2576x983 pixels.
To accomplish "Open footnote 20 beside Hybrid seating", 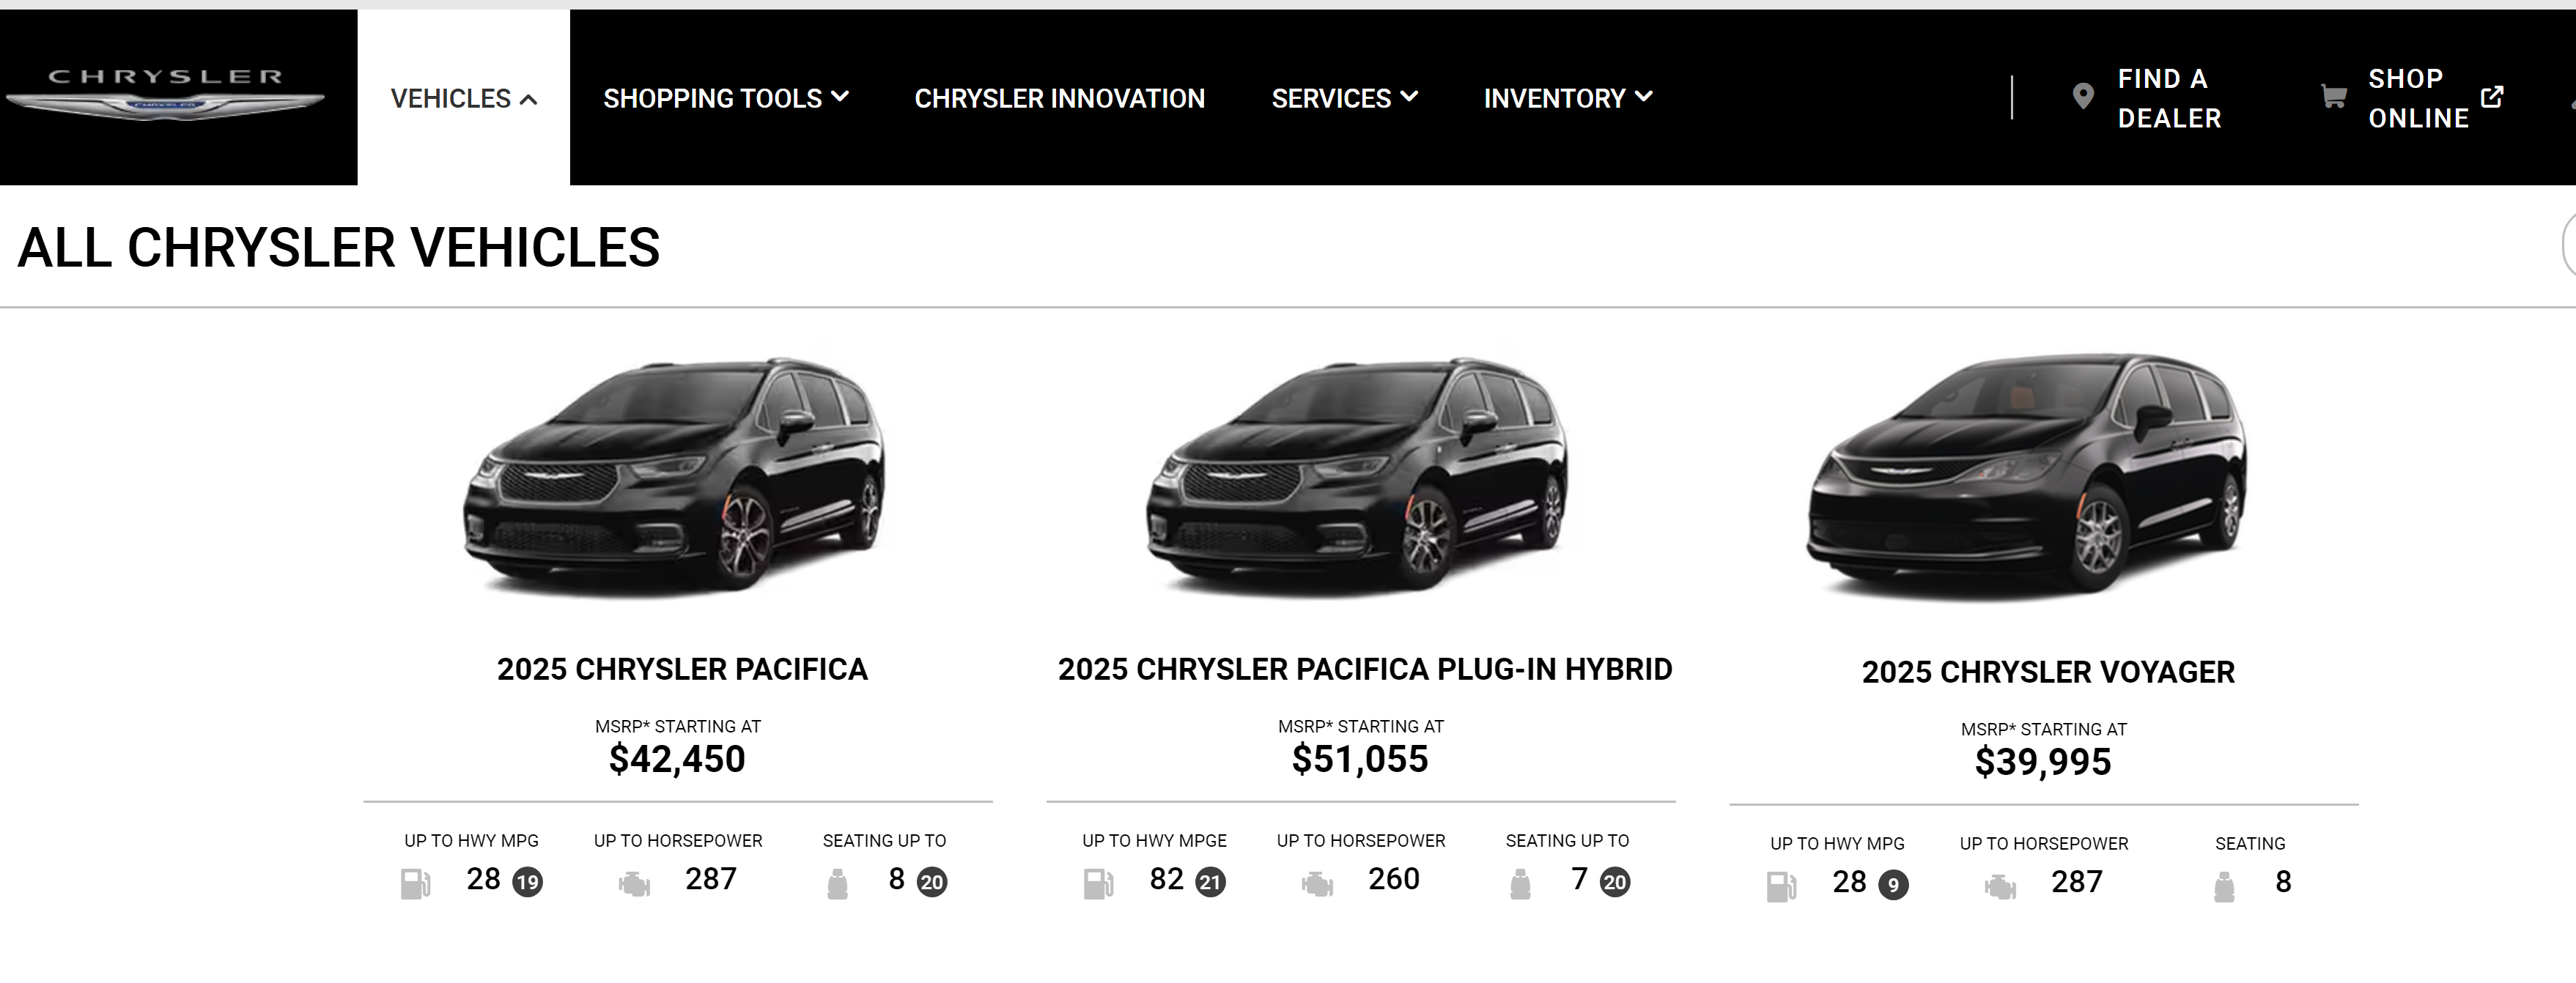I will (x=1615, y=882).
